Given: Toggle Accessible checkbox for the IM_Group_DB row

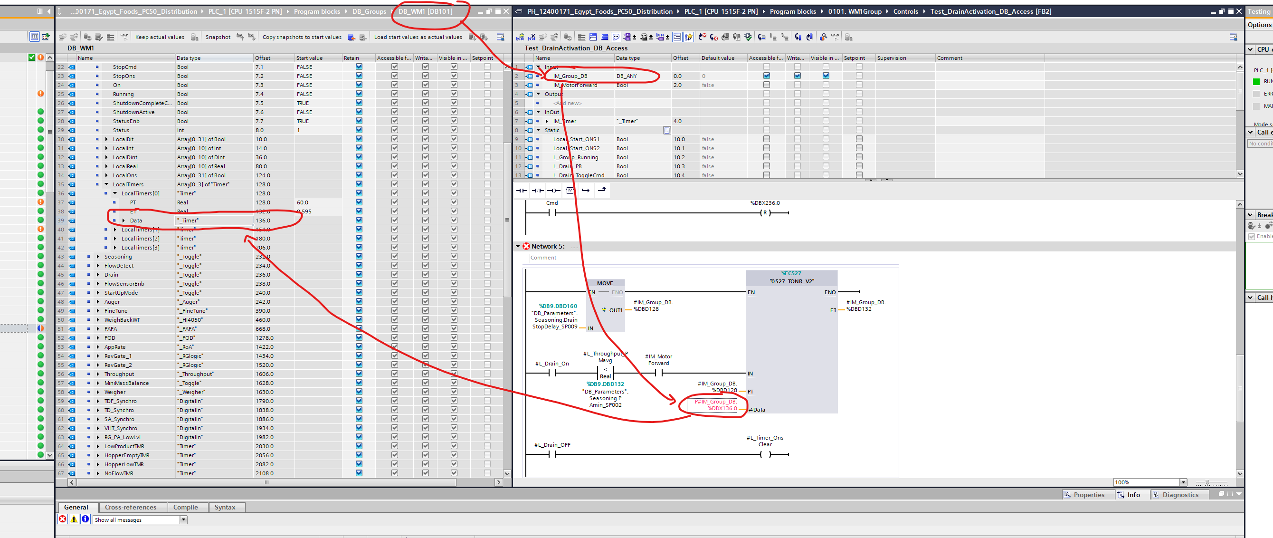Looking at the screenshot, I should (766, 76).
